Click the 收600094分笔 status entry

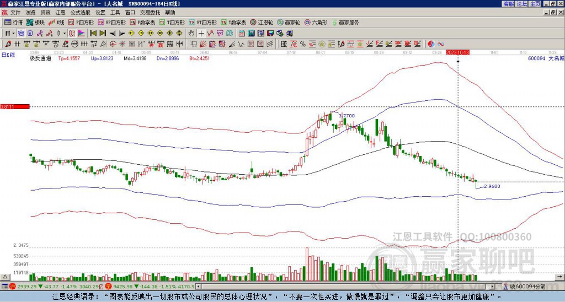[x=527, y=287]
